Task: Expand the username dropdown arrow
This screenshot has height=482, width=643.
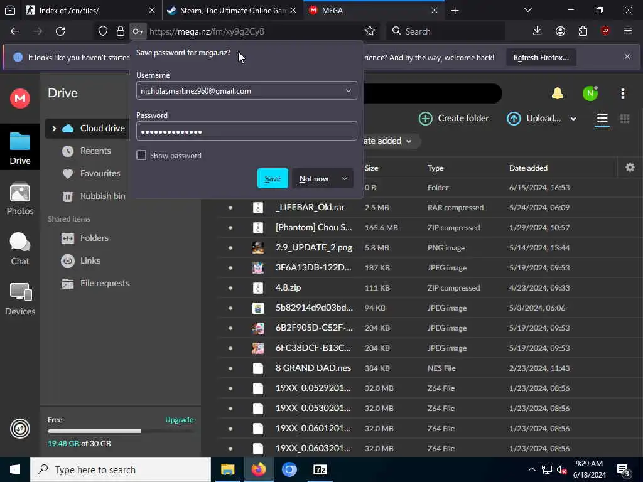Action: [x=348, y=90]
